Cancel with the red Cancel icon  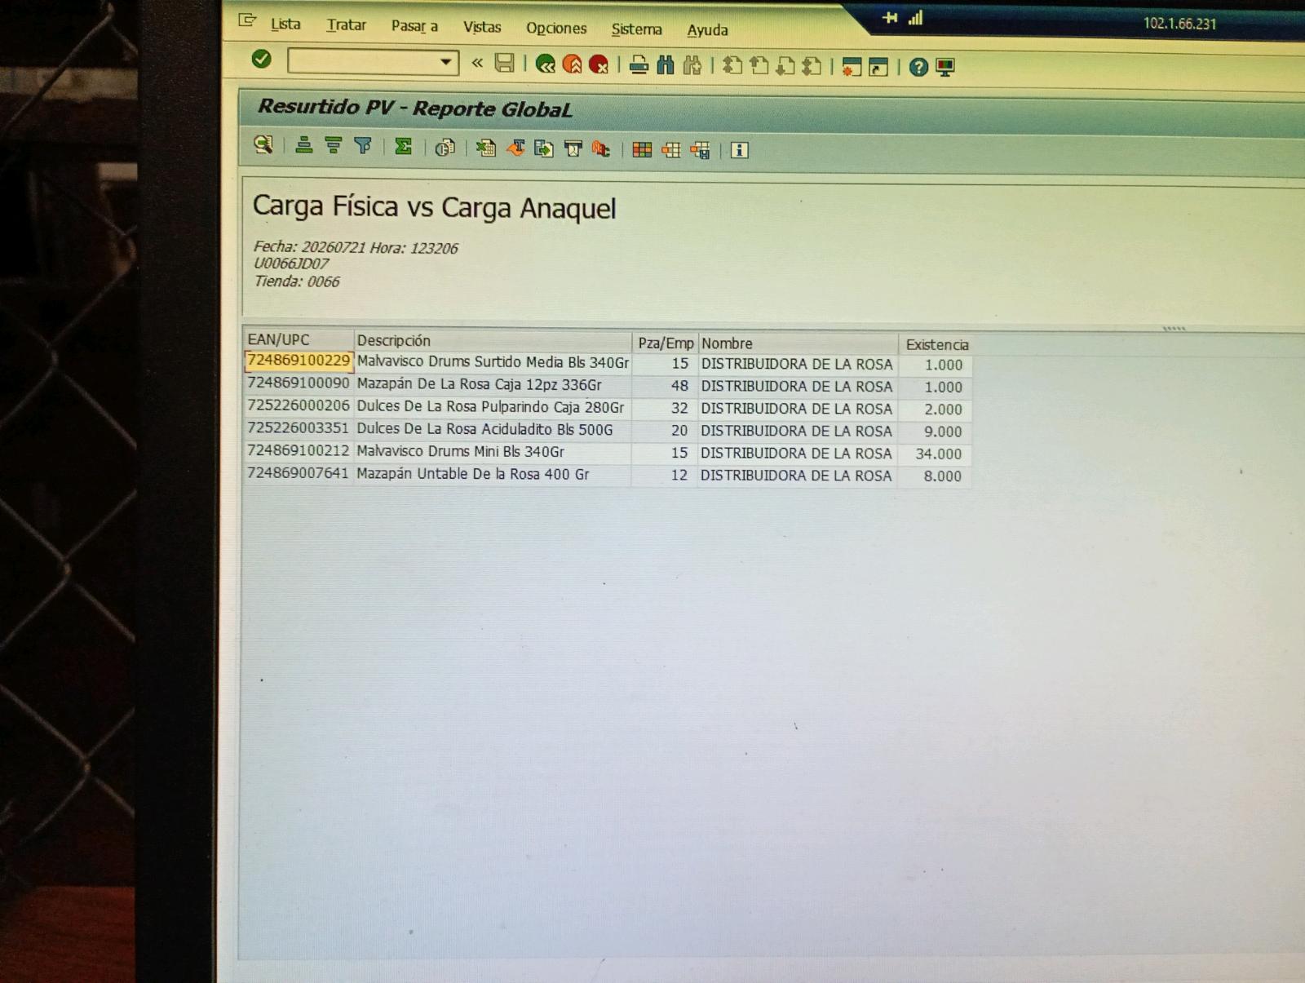point(599,64)
